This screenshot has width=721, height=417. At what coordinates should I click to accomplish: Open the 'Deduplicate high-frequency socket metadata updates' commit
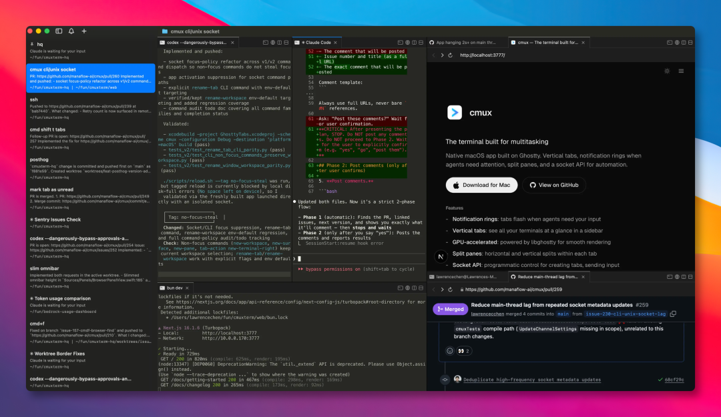(532, 380)
